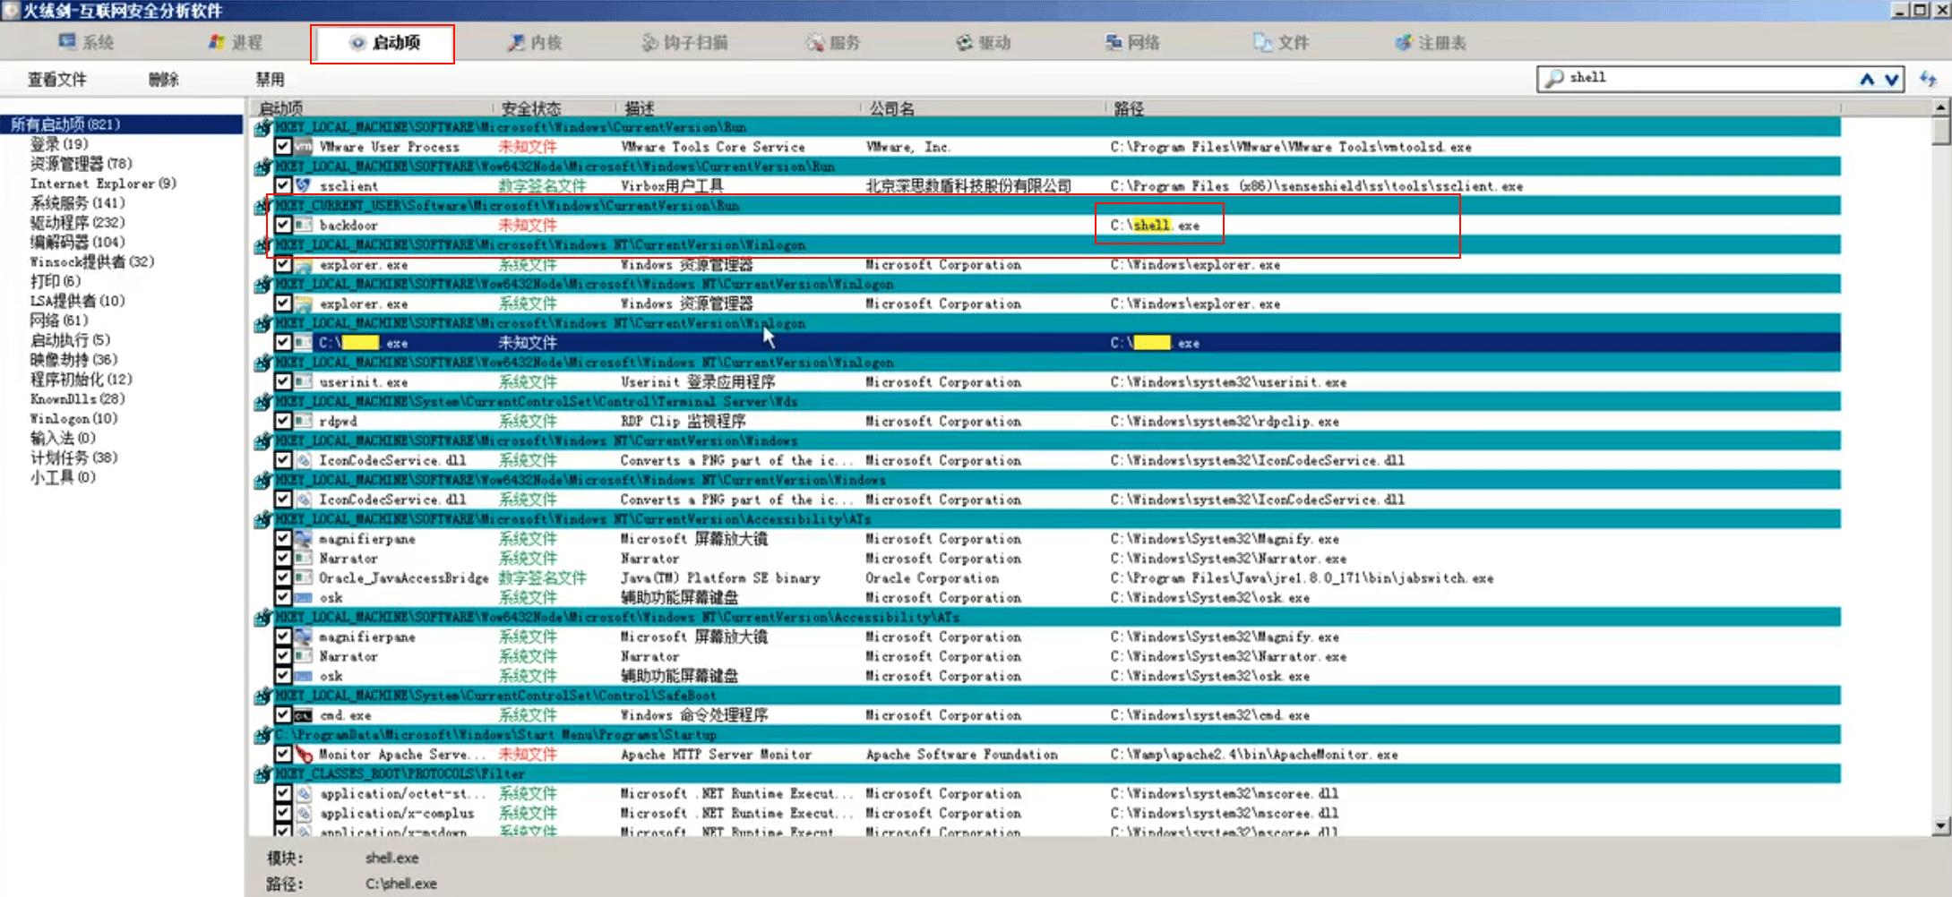Jump to next search result arrow
Screen dimensions: 1952x897
click(1892, 79)
